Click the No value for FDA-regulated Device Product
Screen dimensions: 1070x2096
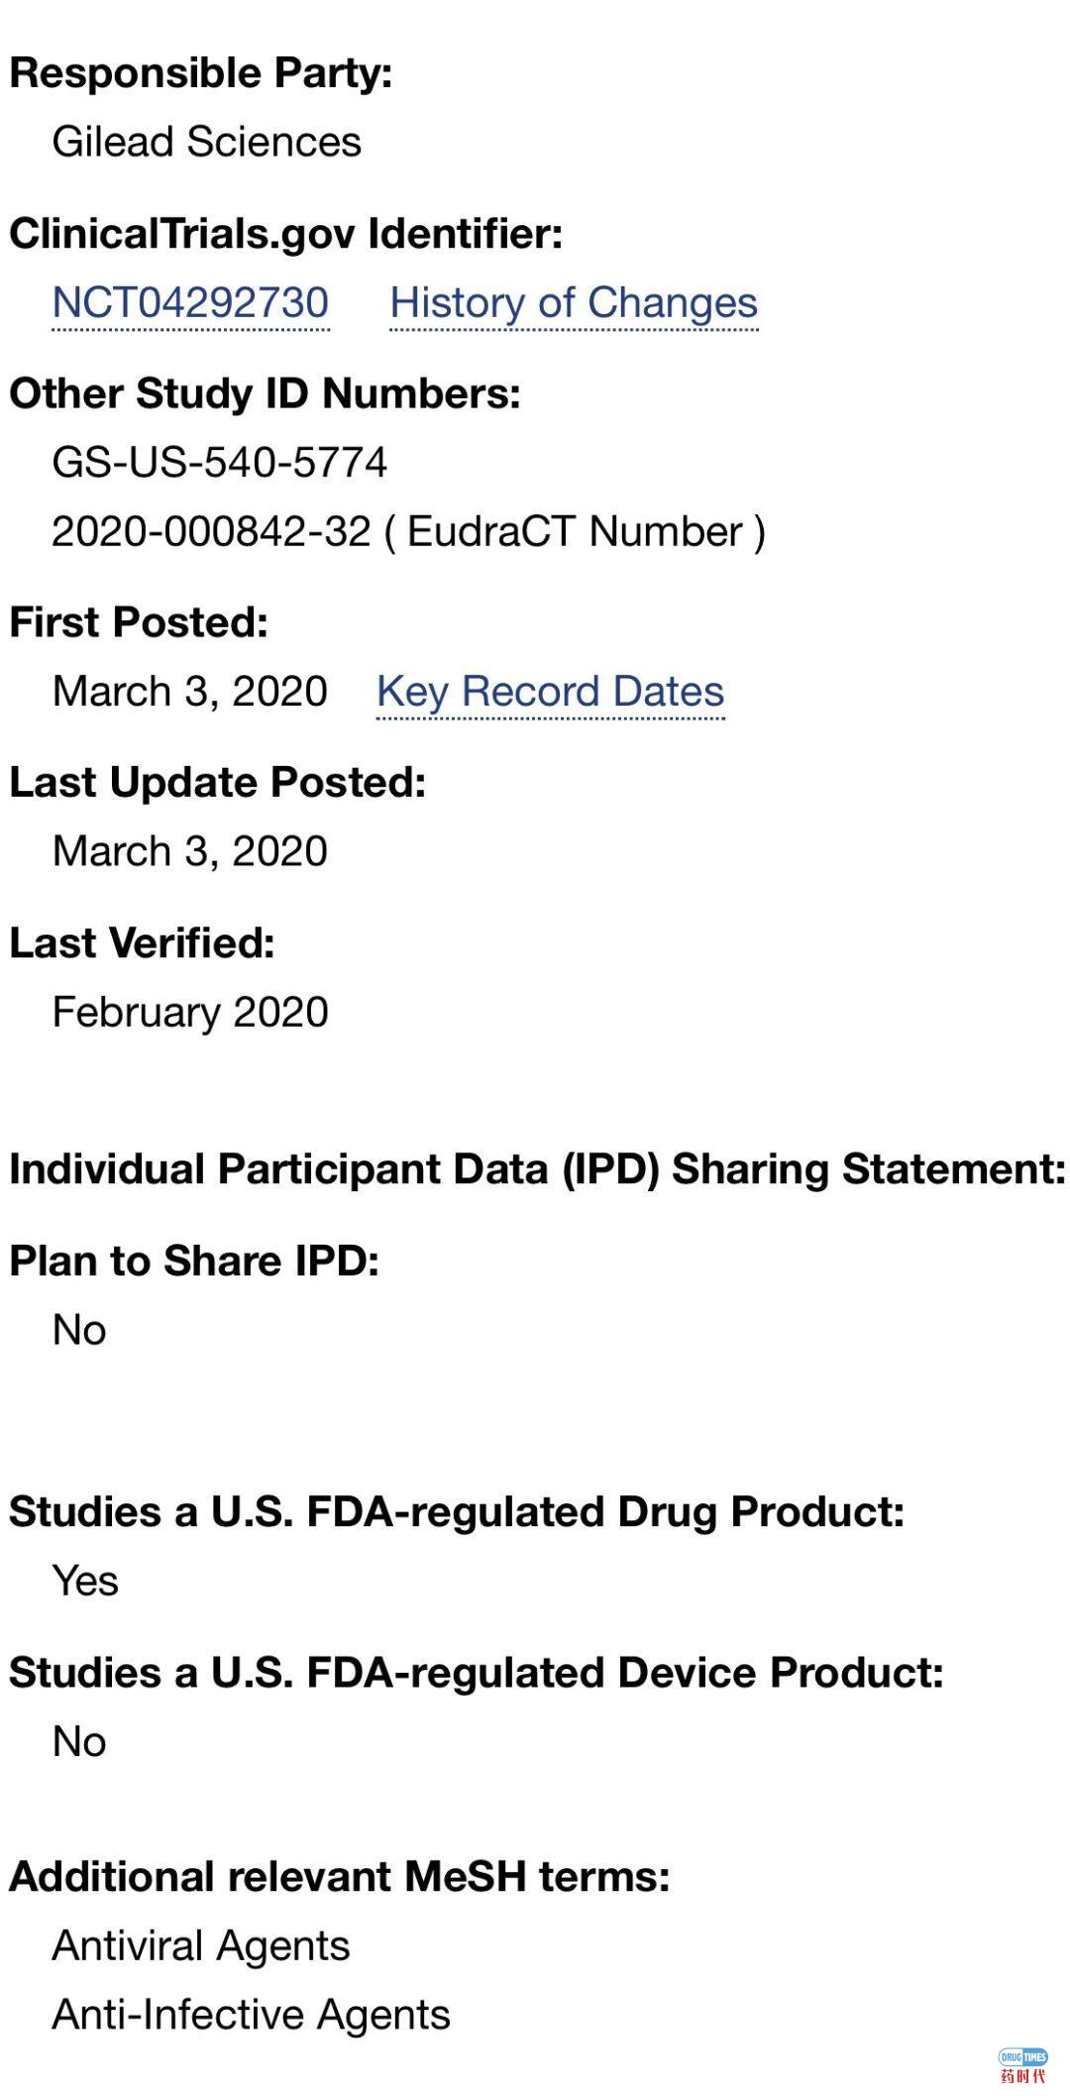click(x=79, y=1741)
